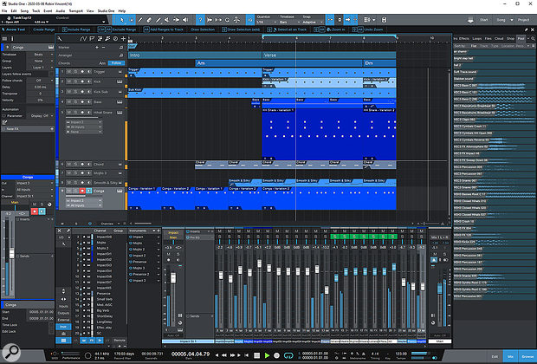Open Layers Layer 1 dropdown
Viewport: 537px width, 364px height.
click(40, 68)
